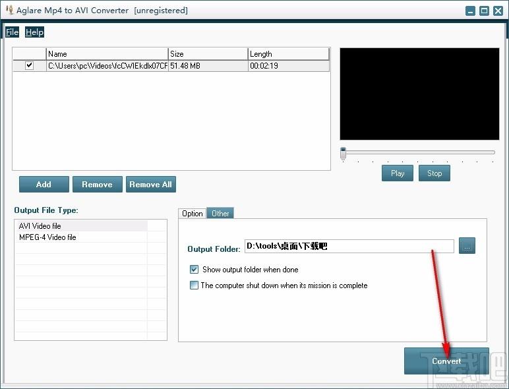Image resolution: width=509 pixels, height=389 pixels.
Task: Enable computer shut down when mission complete
Action: tap(194, 285)
